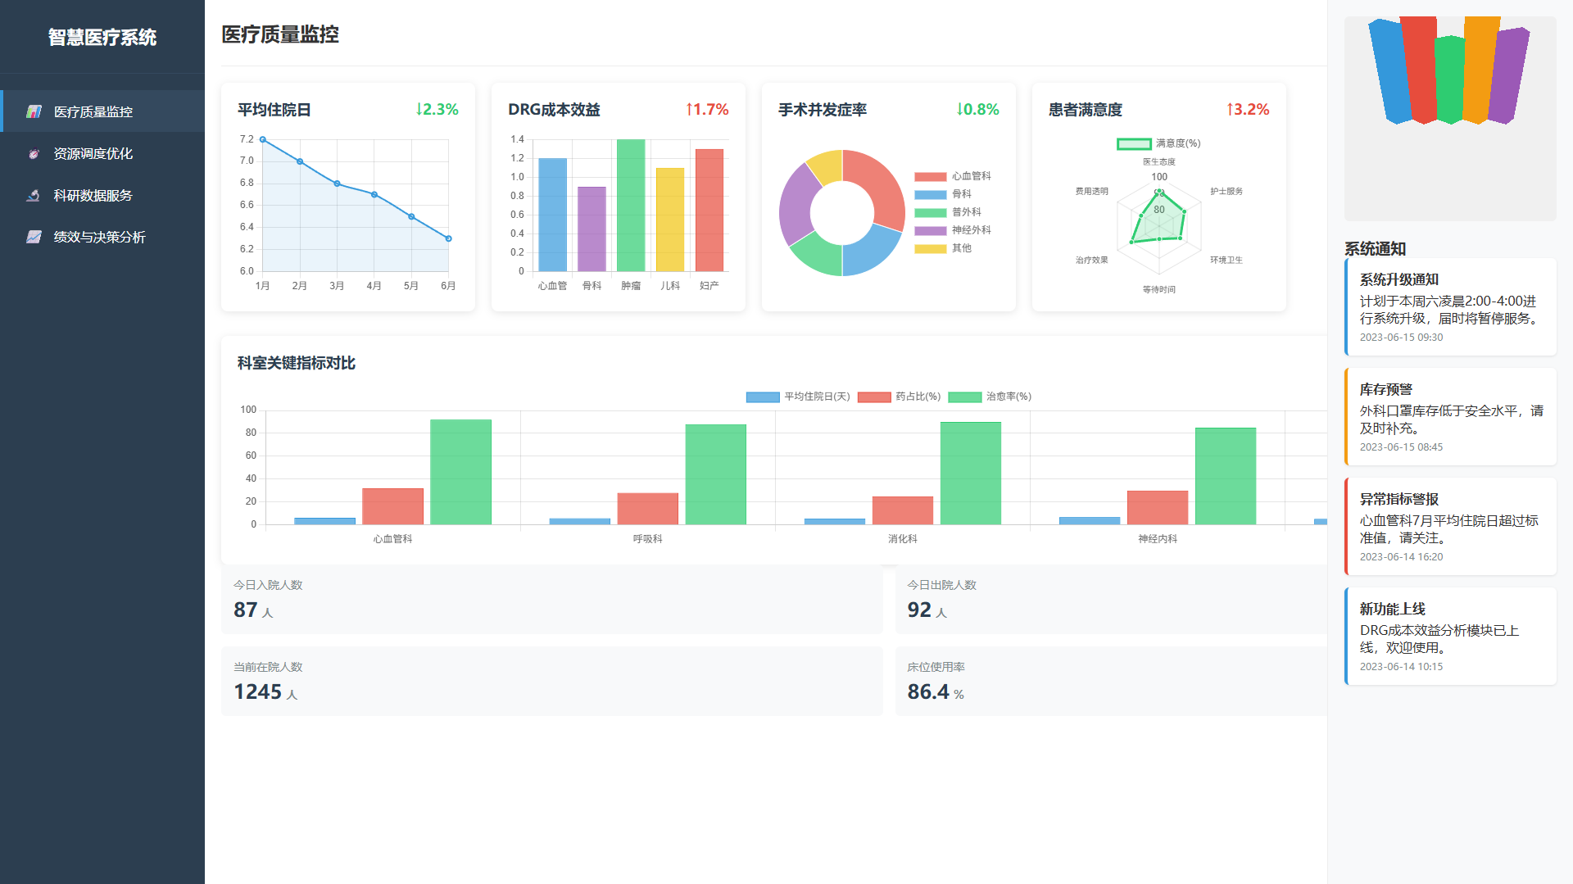The height and width of the screenshot is (884, 1573).
Task: Click the 资源调度优化 sidebar icon
Action: click(x=34, y=153)
